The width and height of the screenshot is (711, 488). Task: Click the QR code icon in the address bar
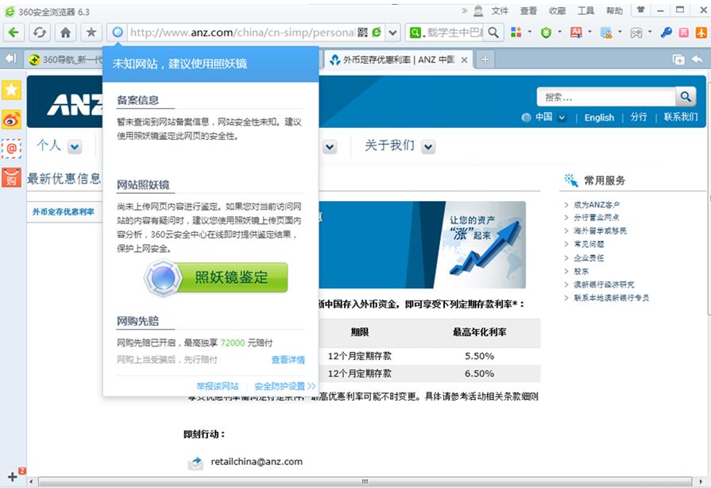[x=362, y=33]
